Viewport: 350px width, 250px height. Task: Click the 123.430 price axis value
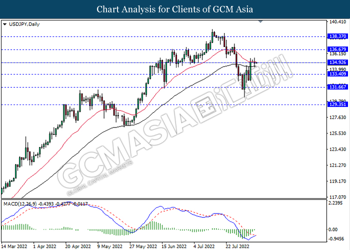click(x=337, y=149)
